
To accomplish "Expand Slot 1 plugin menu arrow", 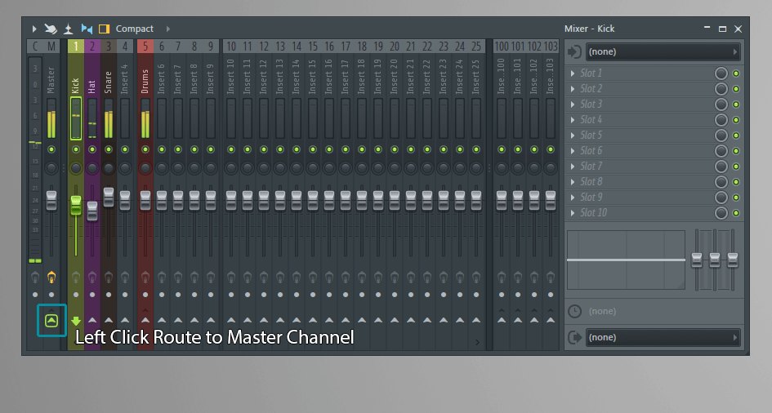I will tap(573, 73).
